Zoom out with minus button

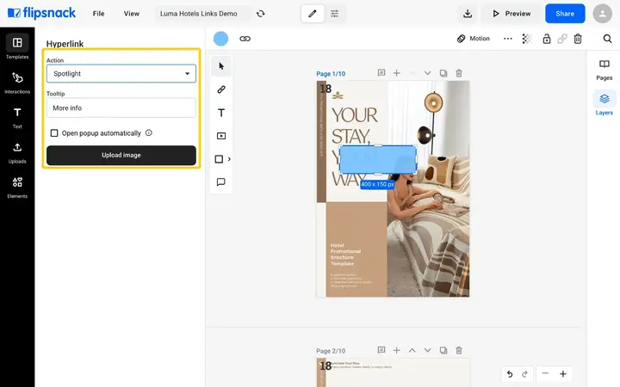click(x=545, y=373)
